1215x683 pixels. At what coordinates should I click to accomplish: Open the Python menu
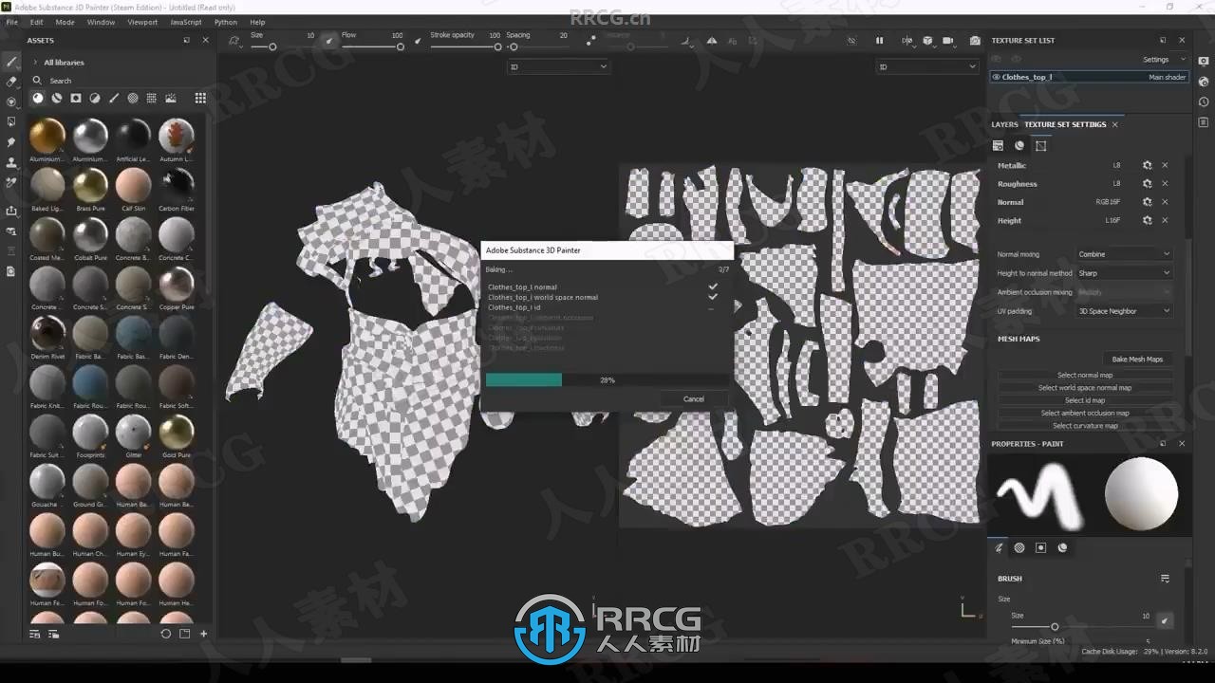point(226,22)
